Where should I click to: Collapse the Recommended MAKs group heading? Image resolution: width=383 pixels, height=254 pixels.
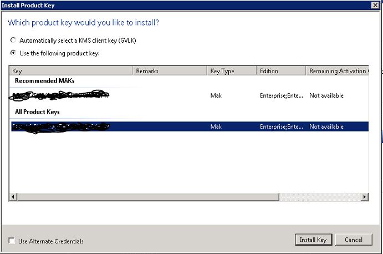pyautogui.click(x=45, y=81)
